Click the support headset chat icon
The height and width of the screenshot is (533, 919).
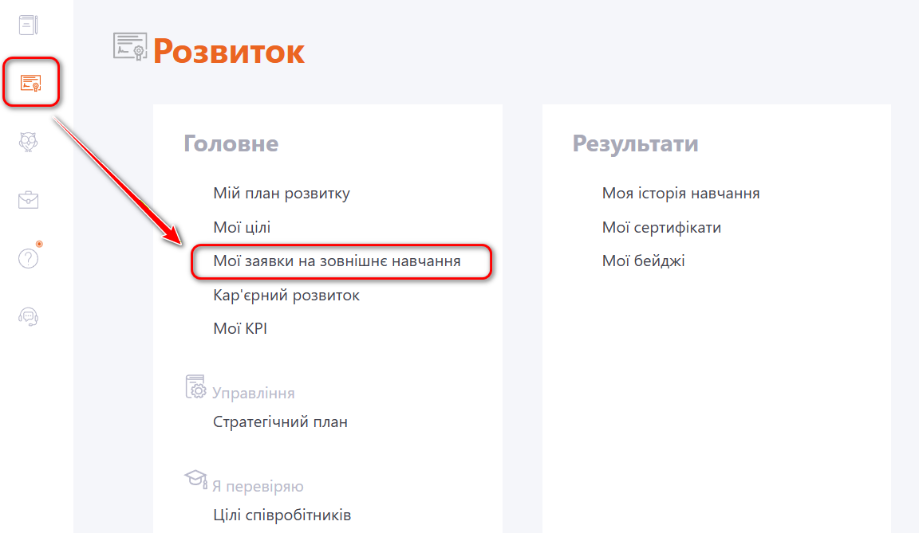pyautogui.click(x=29, y=317)
